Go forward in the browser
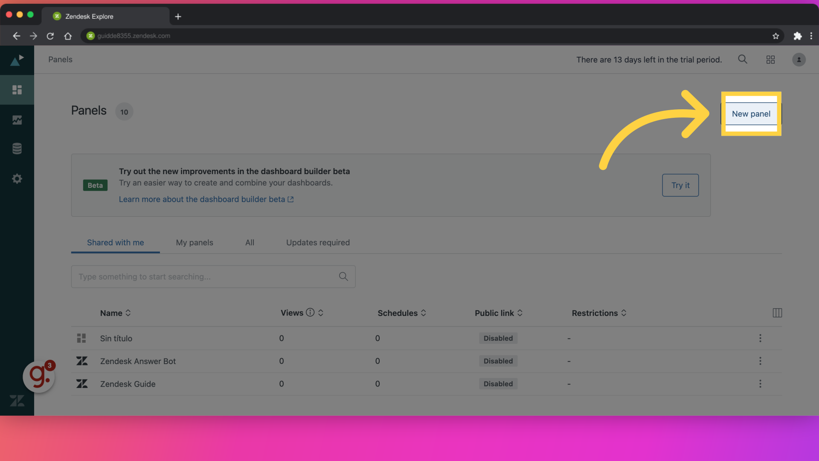The image size is (819, 461). [33, 36]
